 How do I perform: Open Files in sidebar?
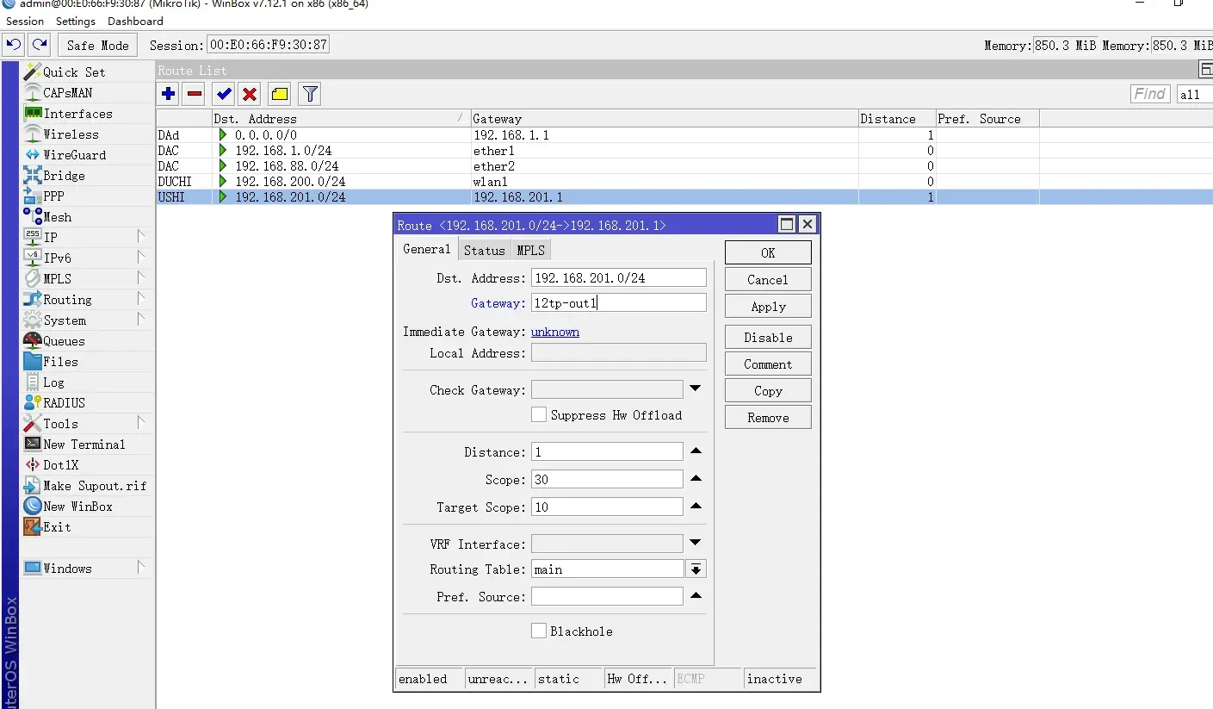pos(60,362)
